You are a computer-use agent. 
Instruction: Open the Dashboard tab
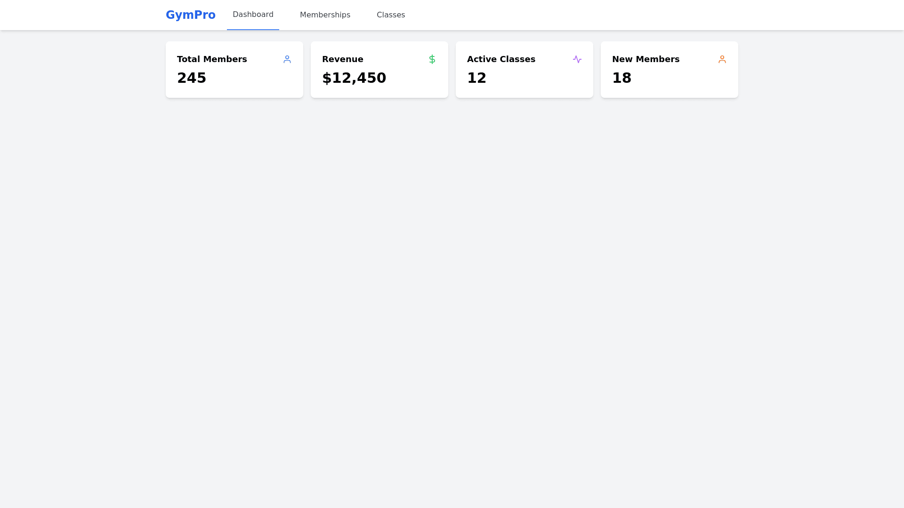pyautogui.click(x=253, y=15)
